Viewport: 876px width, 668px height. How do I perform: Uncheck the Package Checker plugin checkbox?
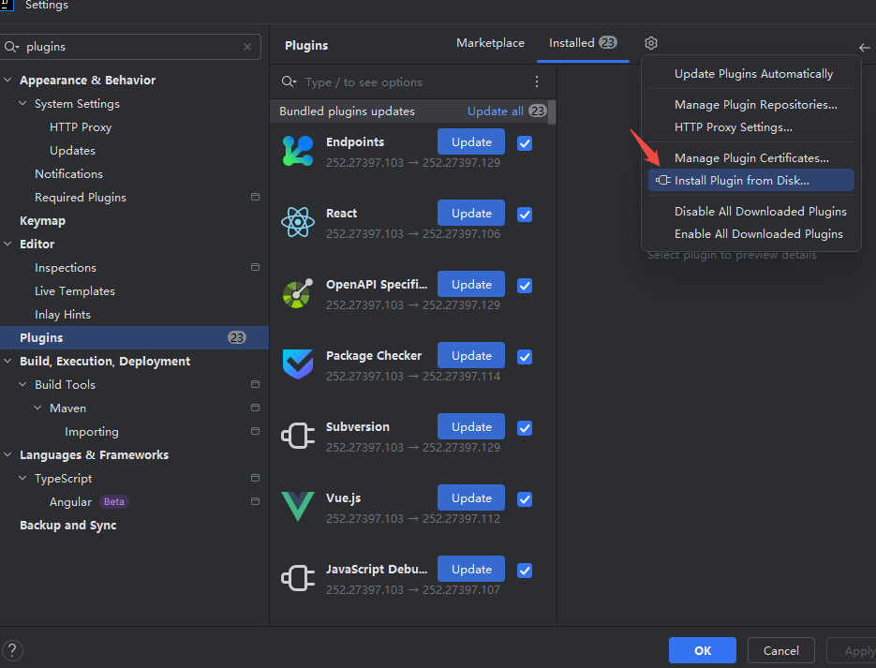click(x=525, y=357)
